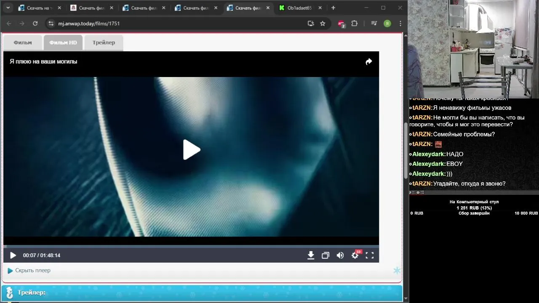The width and height of the screenshot is (539, 303).
Task: Click Alexeydark's message ')))'
Action: [449, 174]
